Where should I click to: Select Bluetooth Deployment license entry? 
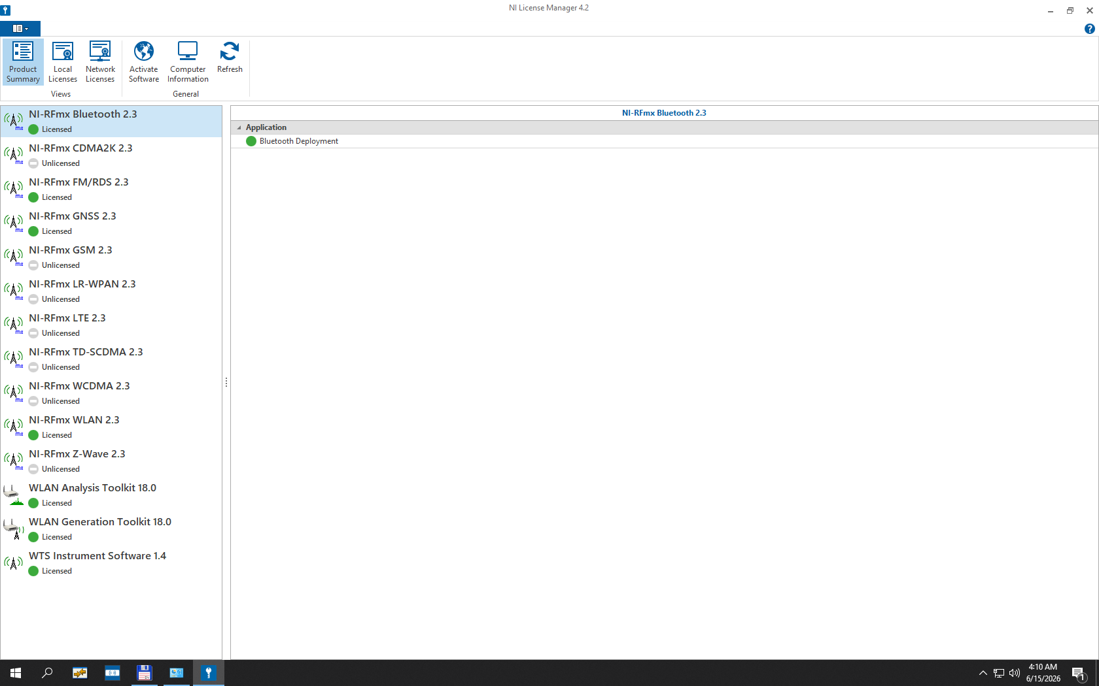pyautogui.click(x=299, y=141)
